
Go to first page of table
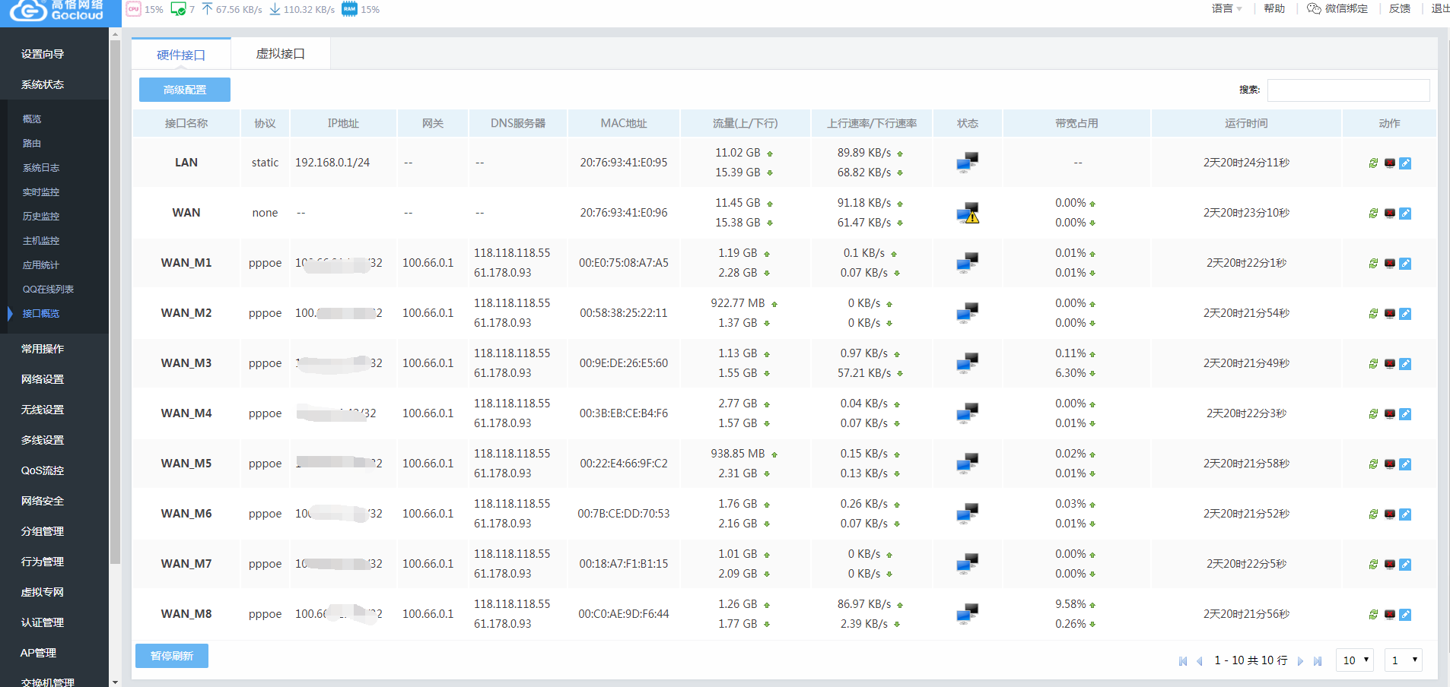point(1183,661)
